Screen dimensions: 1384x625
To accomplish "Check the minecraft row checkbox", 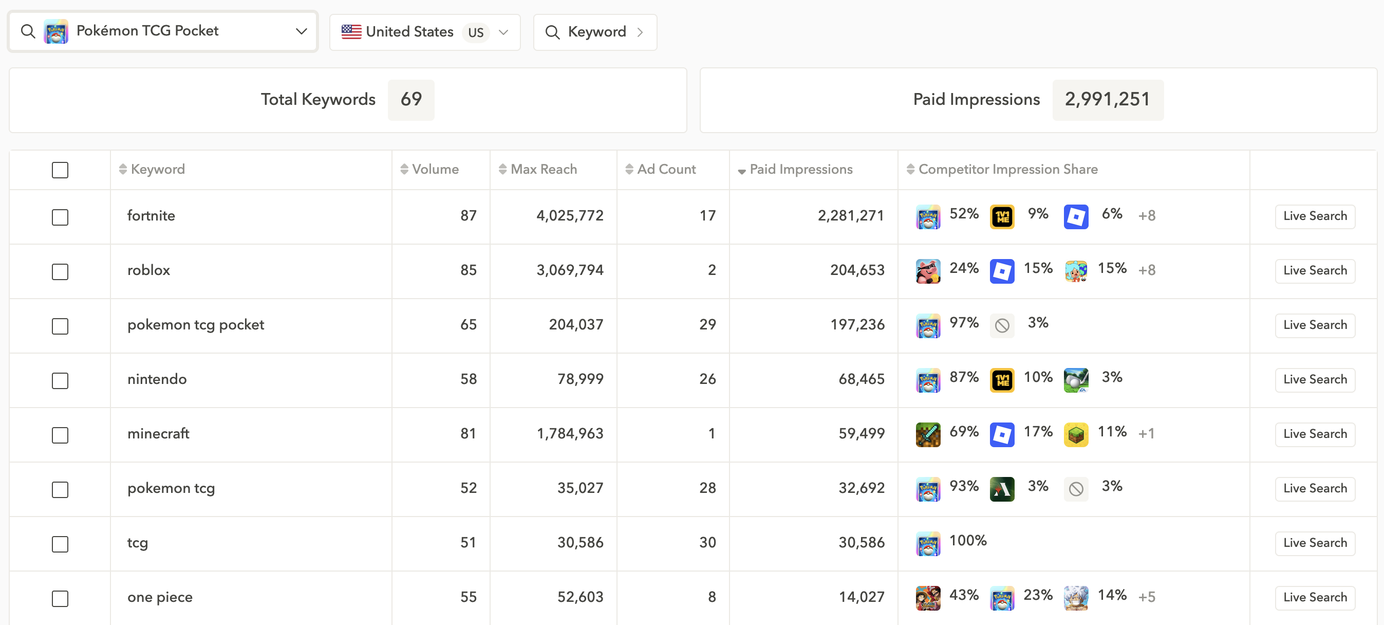I will [60, 435].
